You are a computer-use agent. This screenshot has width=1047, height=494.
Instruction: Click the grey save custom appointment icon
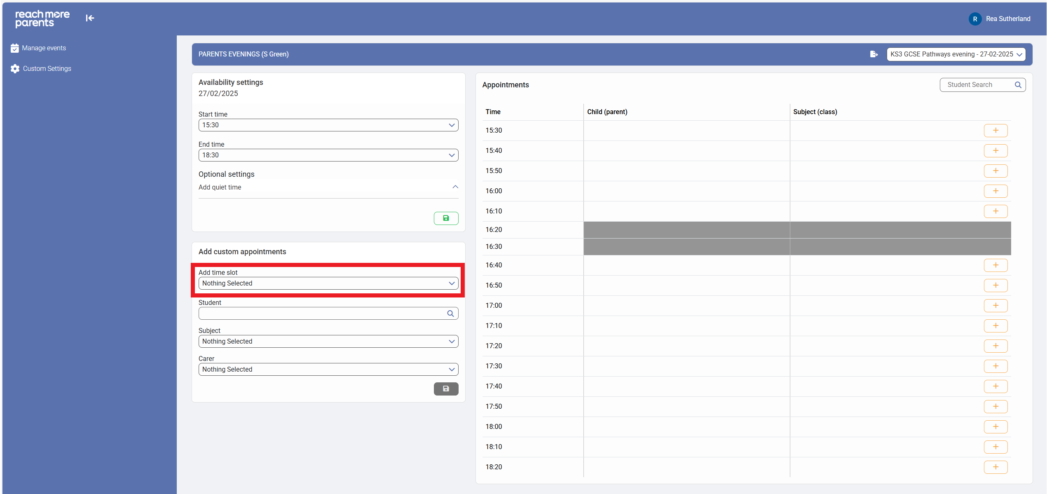click(x=446, y=389)
